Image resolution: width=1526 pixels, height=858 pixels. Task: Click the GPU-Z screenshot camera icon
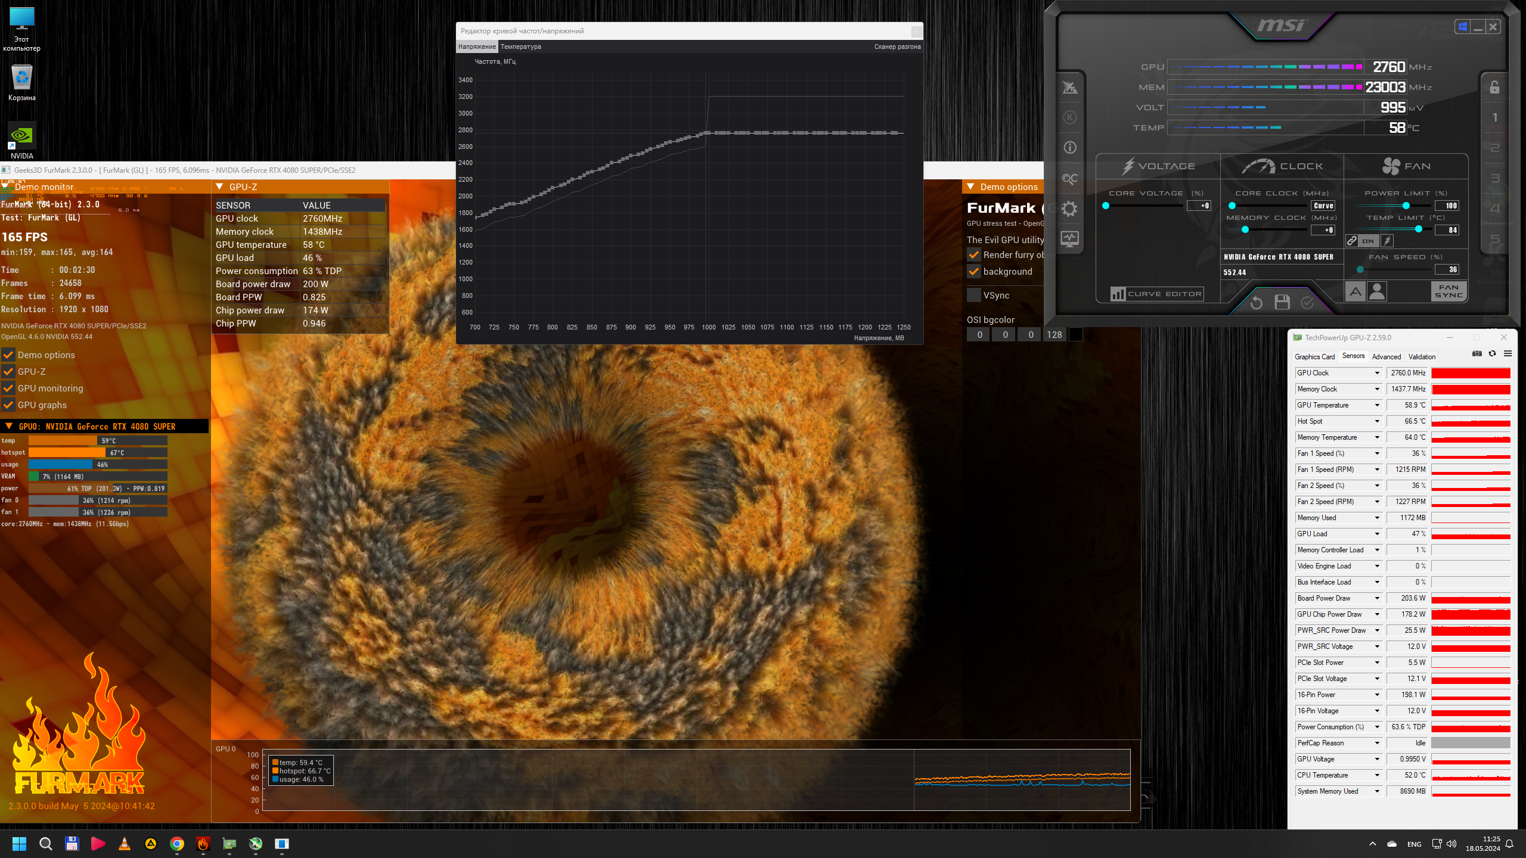[x=1477, y=354]
